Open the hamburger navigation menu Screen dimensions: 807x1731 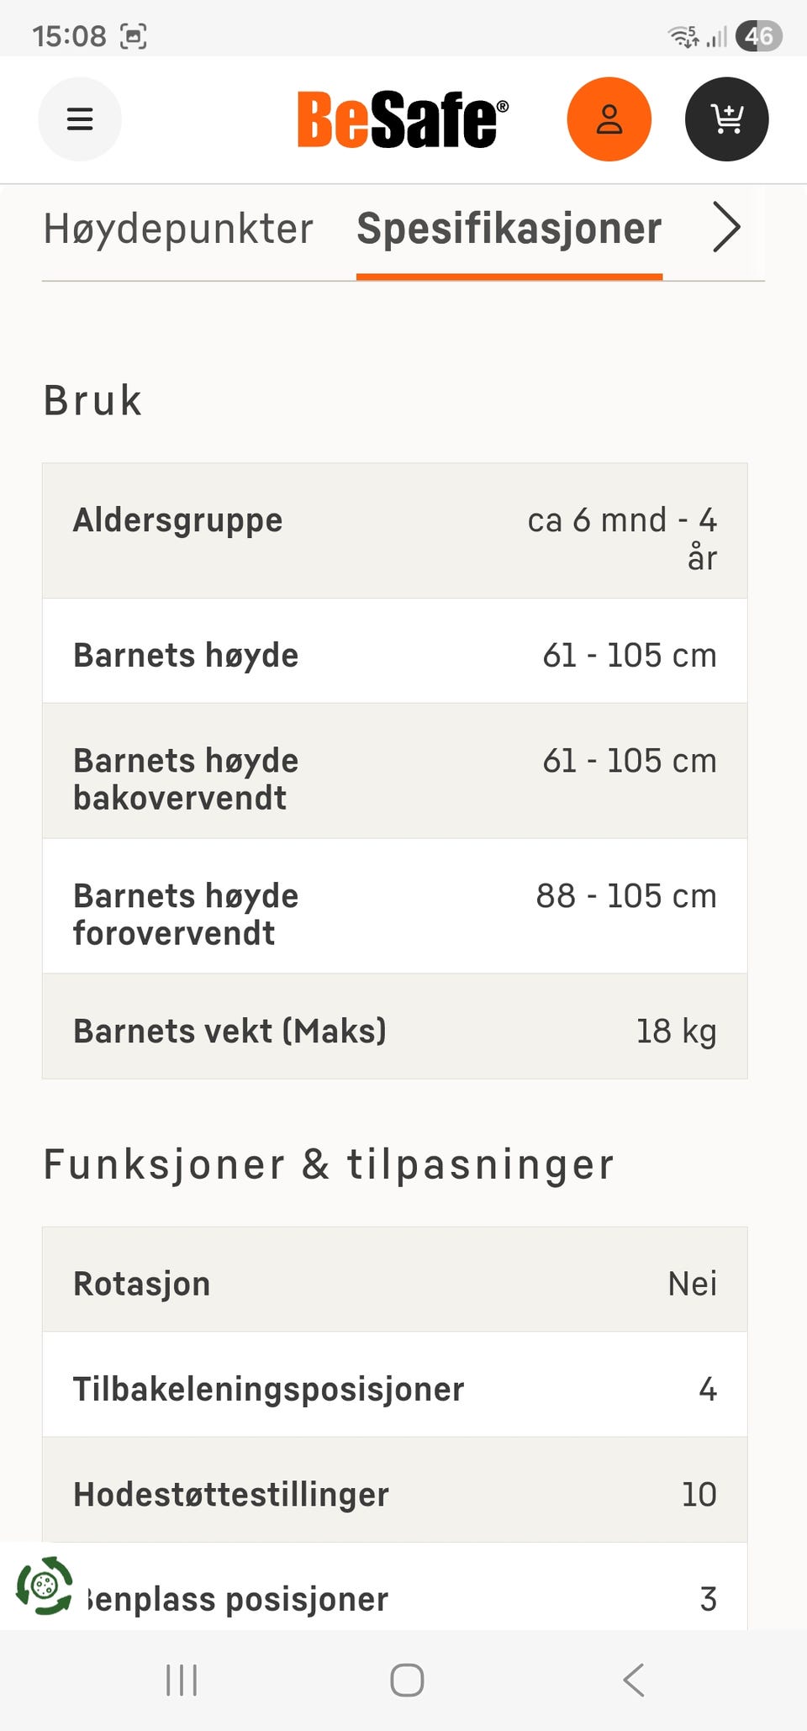pos(80,119)
